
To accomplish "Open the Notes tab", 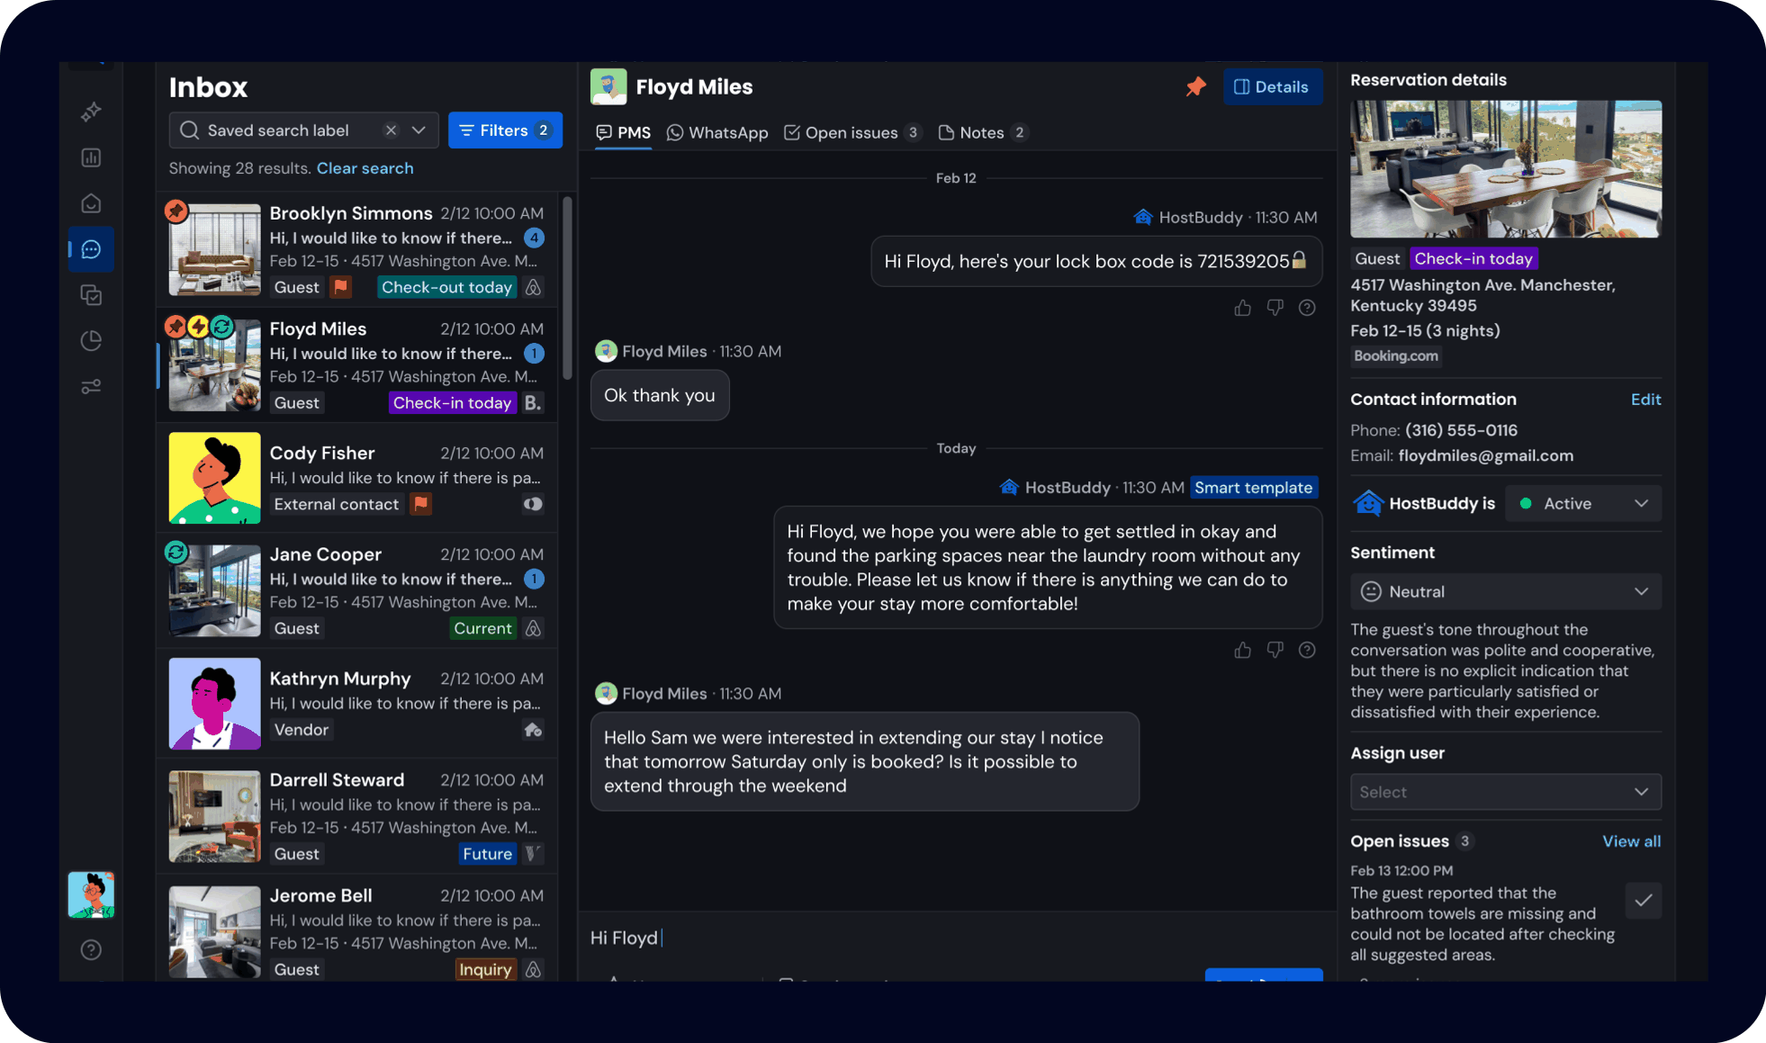I will (981, 133).
